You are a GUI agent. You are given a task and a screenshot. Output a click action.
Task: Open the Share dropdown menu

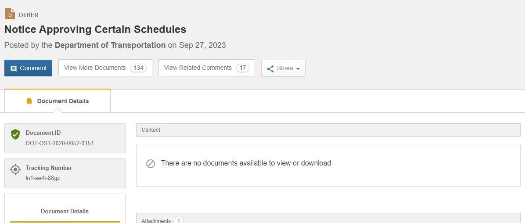point(284,68)
